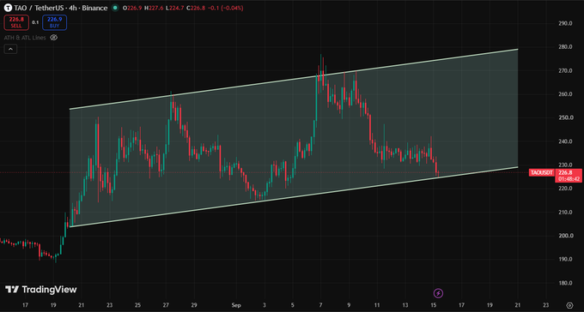Click the 220.0 price axis label

564,189
